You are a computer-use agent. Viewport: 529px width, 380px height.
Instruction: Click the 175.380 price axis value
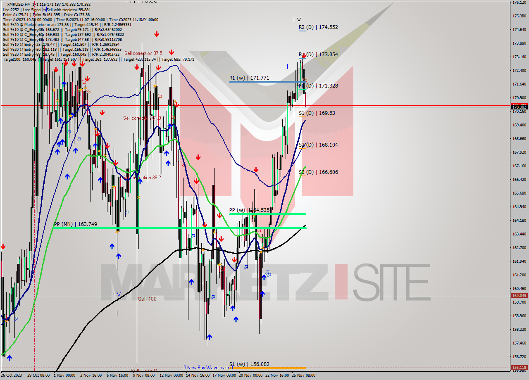tap(519, 16)
